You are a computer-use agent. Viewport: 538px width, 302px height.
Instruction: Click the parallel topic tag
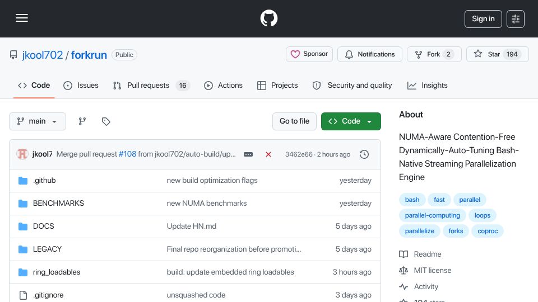(470, 200)
